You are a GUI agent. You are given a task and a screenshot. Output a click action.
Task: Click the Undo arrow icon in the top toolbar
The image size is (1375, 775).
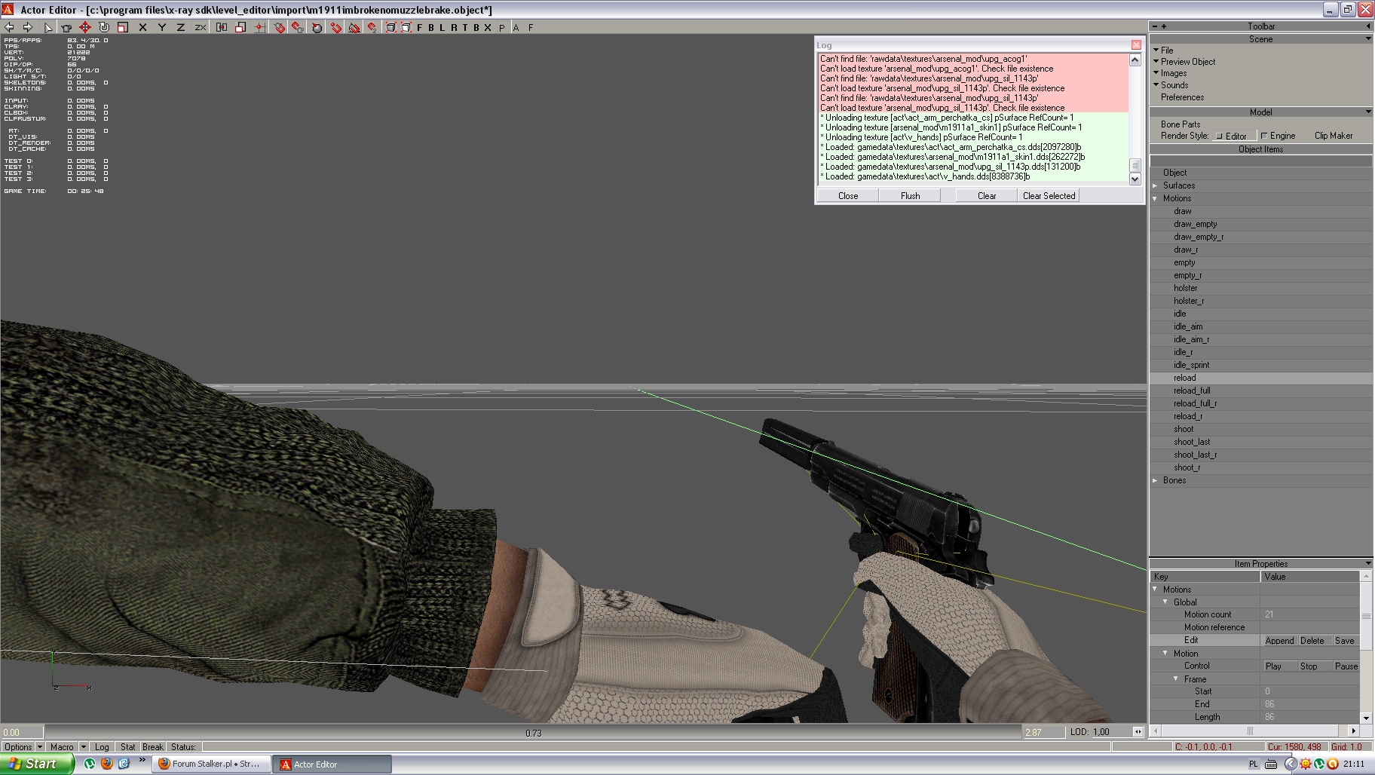pyautogui.click(x=9, y=27)
